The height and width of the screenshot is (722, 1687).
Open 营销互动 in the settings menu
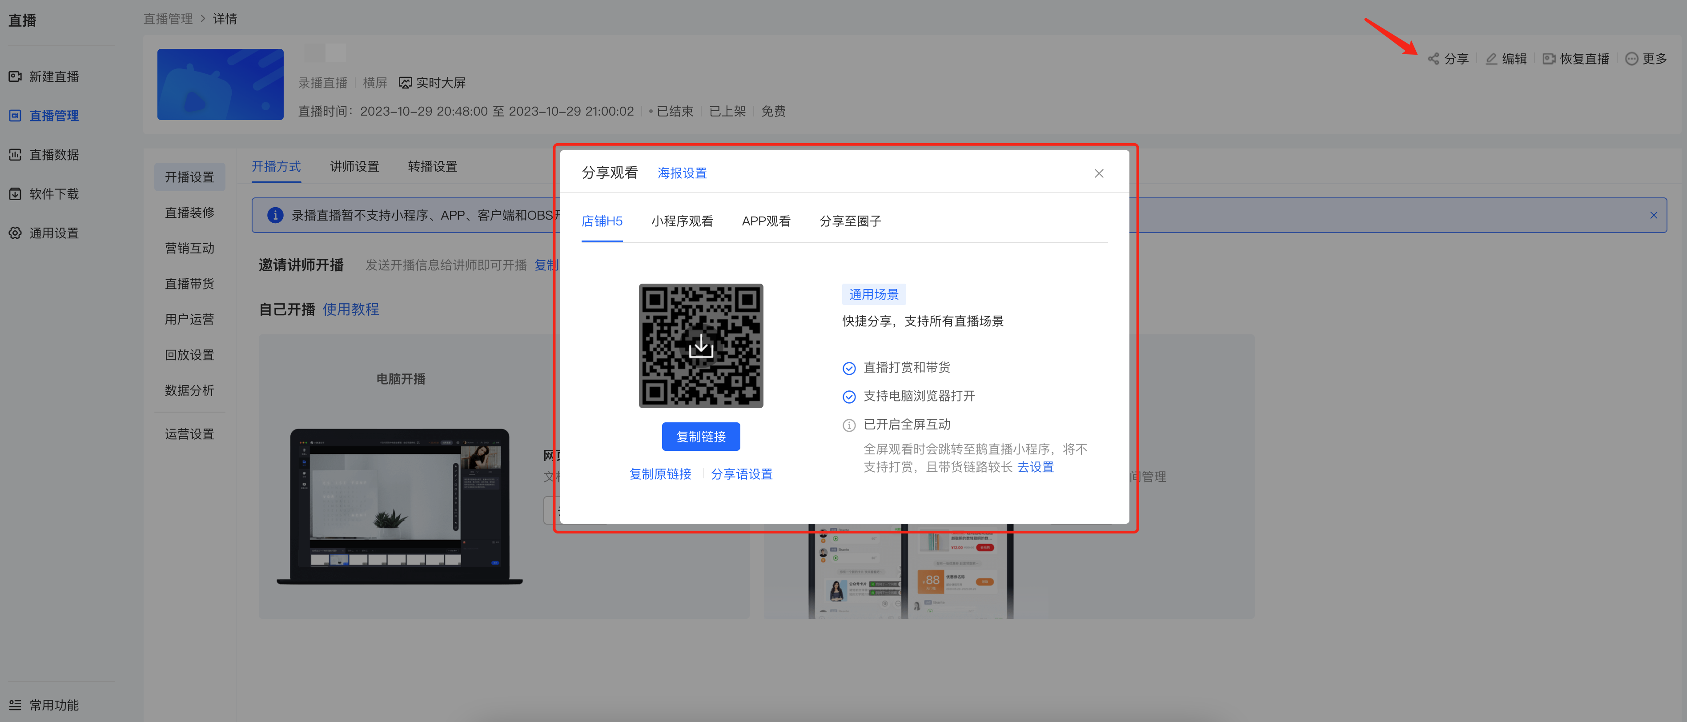pos(189,248)
